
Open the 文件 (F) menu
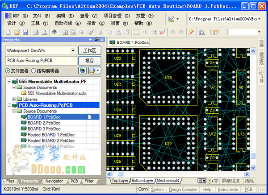41,16
